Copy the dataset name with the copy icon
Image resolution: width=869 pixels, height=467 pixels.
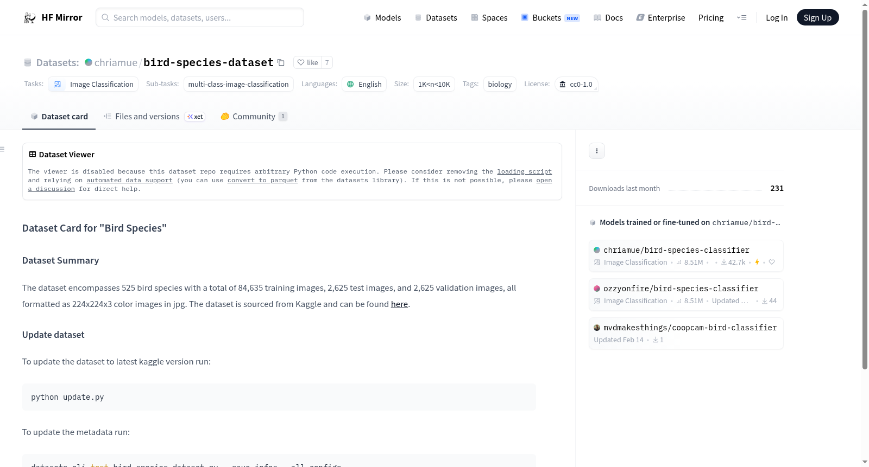281,62
